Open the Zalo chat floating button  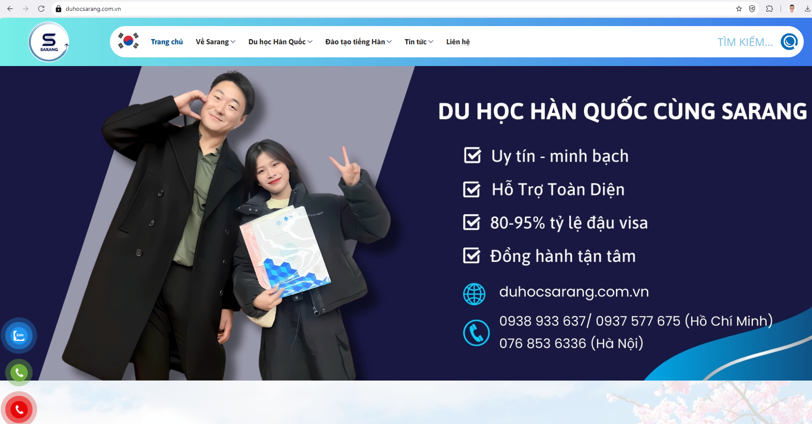click(x=19, y=335)
